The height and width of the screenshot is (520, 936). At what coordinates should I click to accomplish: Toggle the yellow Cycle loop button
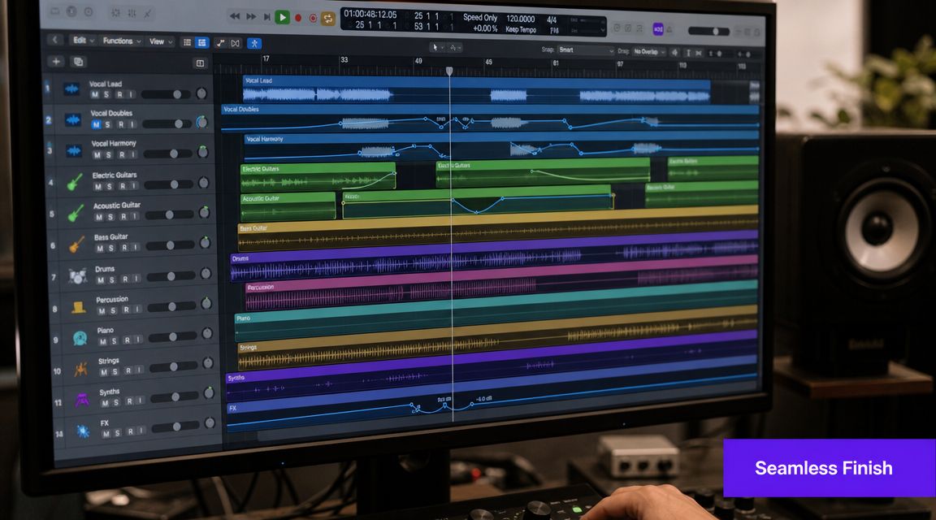tap(327, 19)
